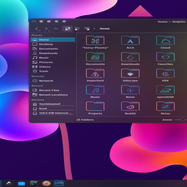Launch Firefox from the taskbar
This screenshot has height=187, width=187.
[x=46, y=183]
